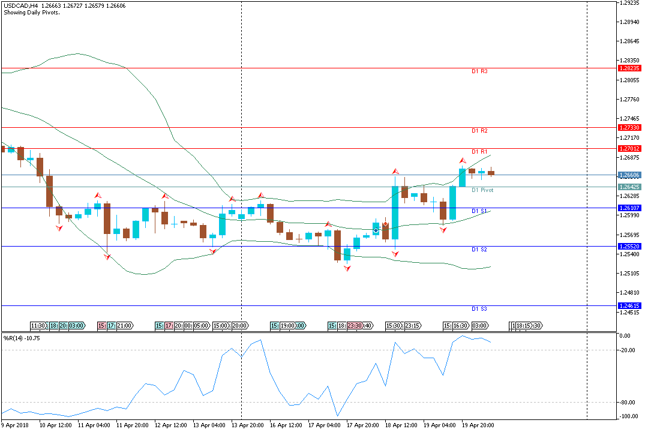The height and width of the screenshot is (432, 648).
Task: Click the down fractal under the 11 Apr long wick
Action: (x=107, y=257)
